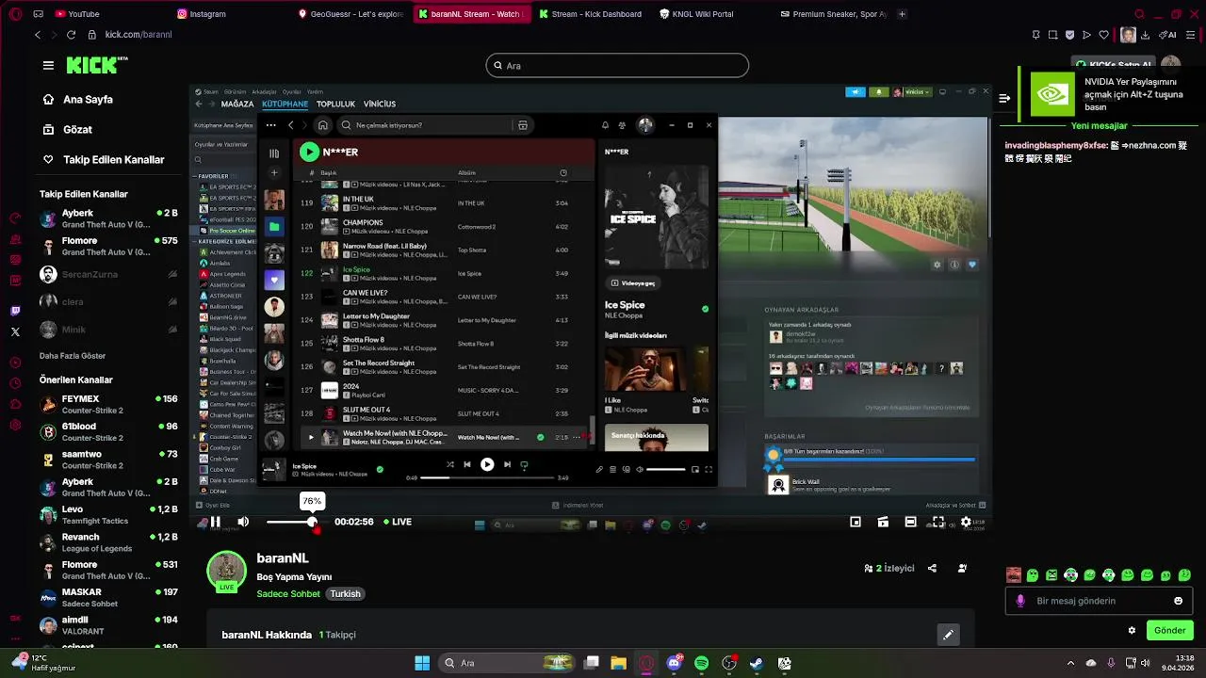This screenshot has height=678, width=1206.
Task: Open chat settings gear below message box
Action: pos(1132,630)
